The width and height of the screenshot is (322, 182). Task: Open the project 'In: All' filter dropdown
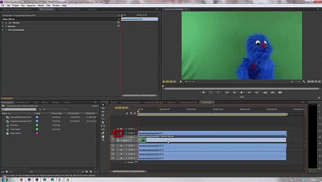(55, 109)
